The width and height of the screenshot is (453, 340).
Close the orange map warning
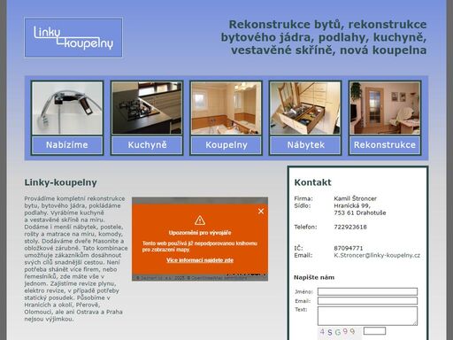[x=261, y=212]
